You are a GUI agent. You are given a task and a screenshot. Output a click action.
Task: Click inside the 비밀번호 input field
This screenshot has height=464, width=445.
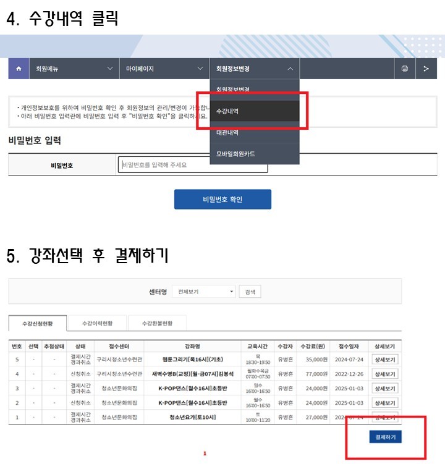[192, 165]
